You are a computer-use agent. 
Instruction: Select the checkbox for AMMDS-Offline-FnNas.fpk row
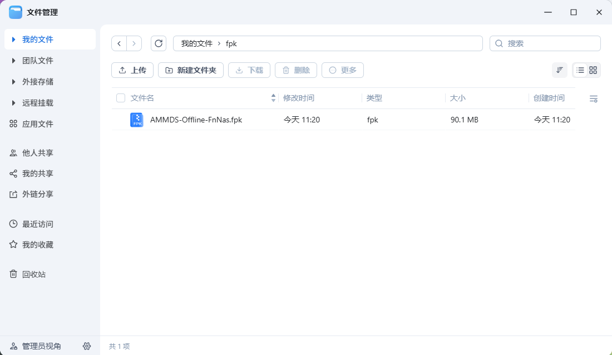click(121, 120)
